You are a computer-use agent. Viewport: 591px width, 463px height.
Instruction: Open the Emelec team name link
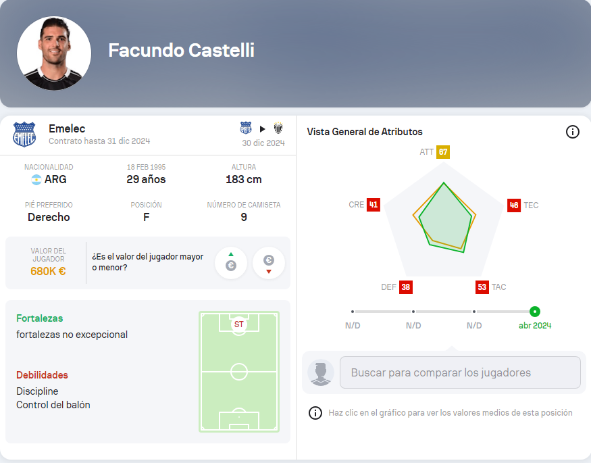click(67, 128)
